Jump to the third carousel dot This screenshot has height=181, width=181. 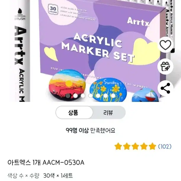pos(83,96)
